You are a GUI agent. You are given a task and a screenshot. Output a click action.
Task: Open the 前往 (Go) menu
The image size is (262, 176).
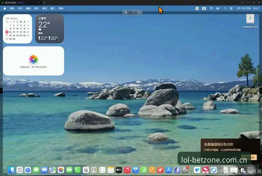[x=44, y=8]
